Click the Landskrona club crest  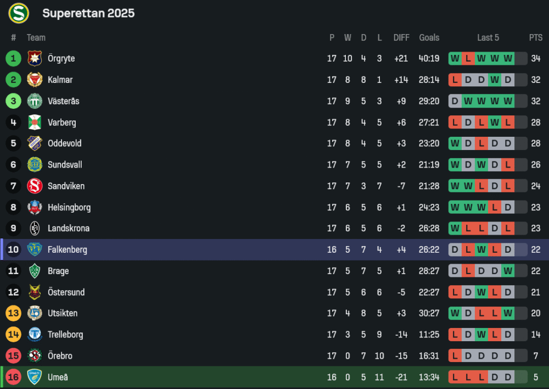click(35, 229)
